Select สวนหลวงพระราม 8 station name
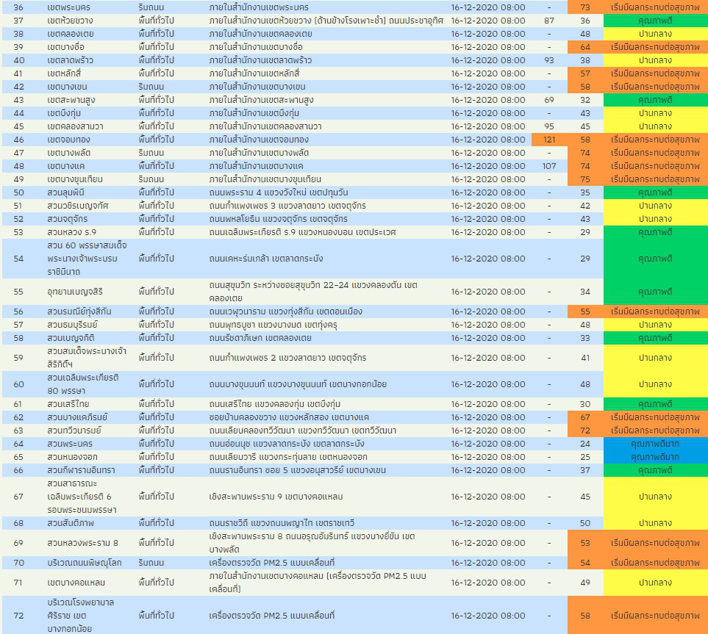This screenshot has width=708, height=634. (x=82, y=543)
